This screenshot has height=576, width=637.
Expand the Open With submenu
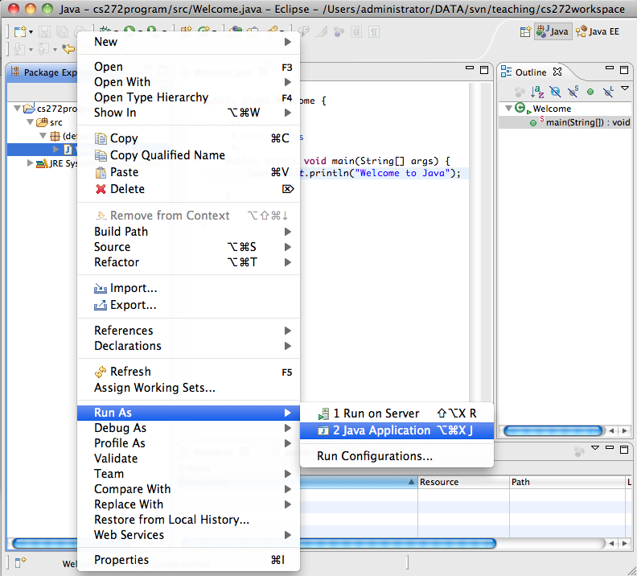click(188, 82)
